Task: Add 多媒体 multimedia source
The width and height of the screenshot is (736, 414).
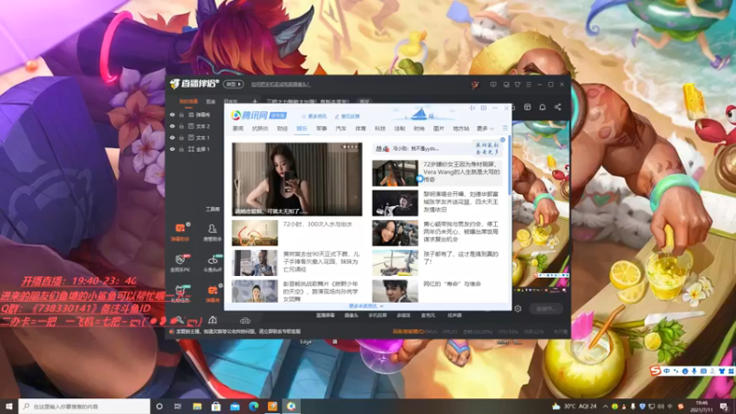Action: coord(403,316)
